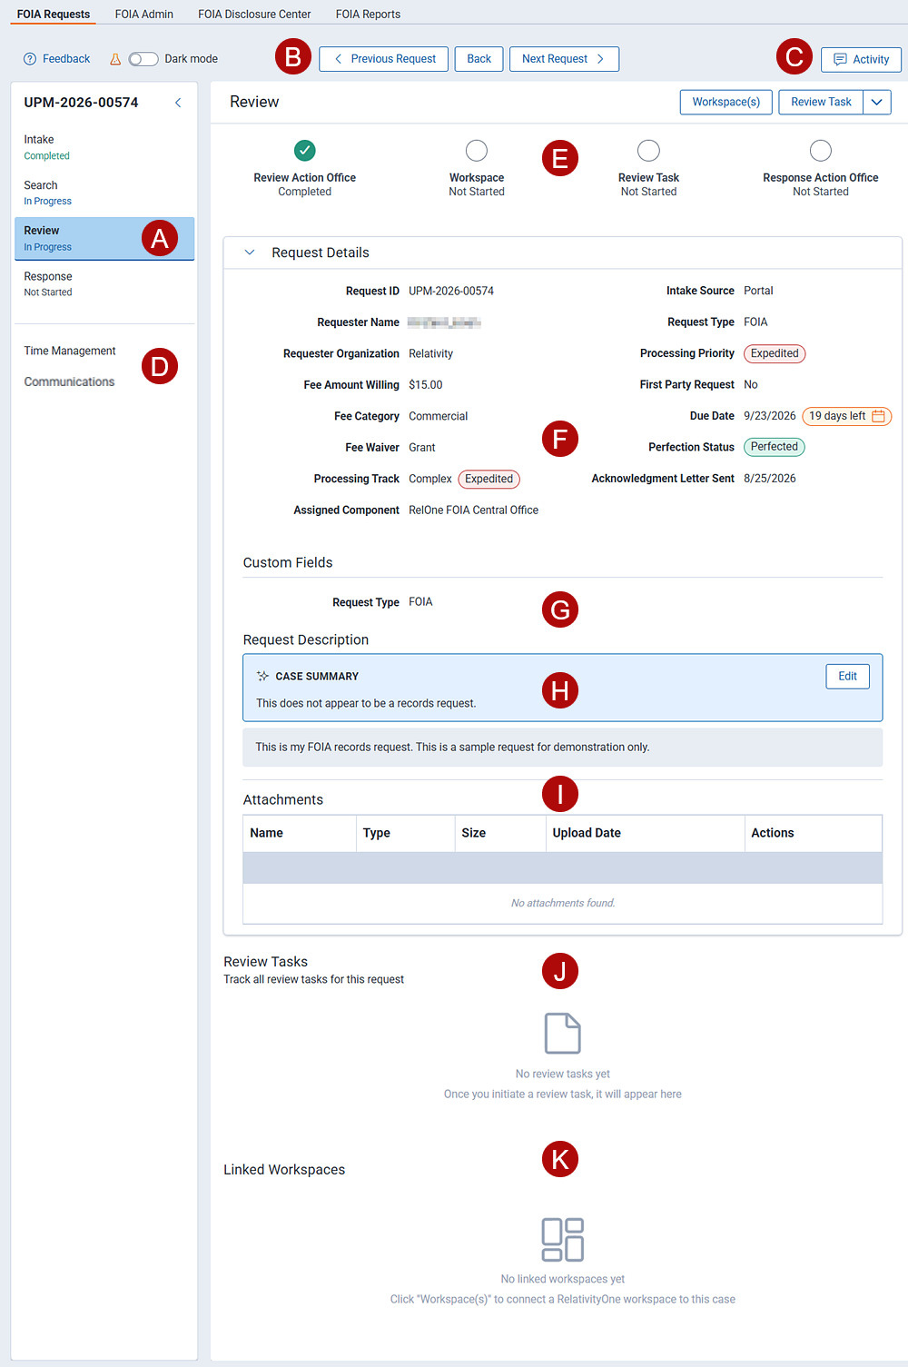Click the "RelOne FOIA Central Office" value
Screen dimensions: 908x1367
click(473, 510)
